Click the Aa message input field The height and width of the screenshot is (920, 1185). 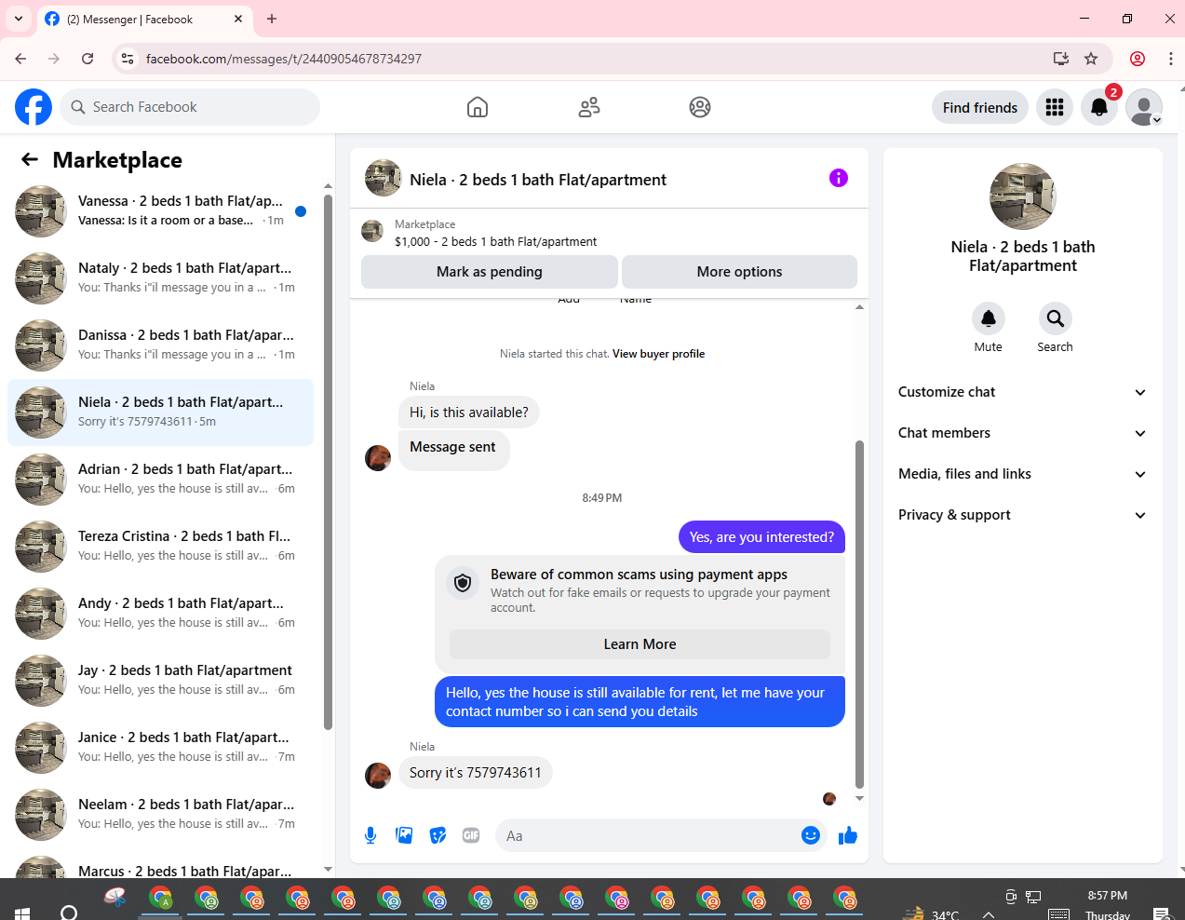coord(659,835)
